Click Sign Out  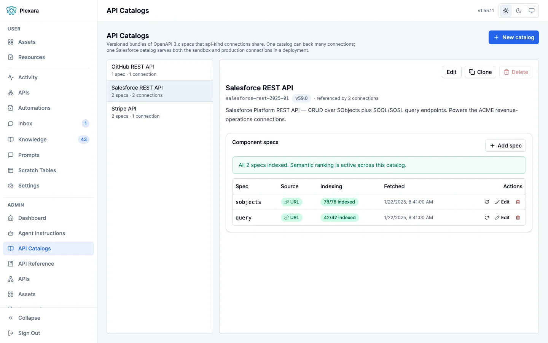[48, 333]
